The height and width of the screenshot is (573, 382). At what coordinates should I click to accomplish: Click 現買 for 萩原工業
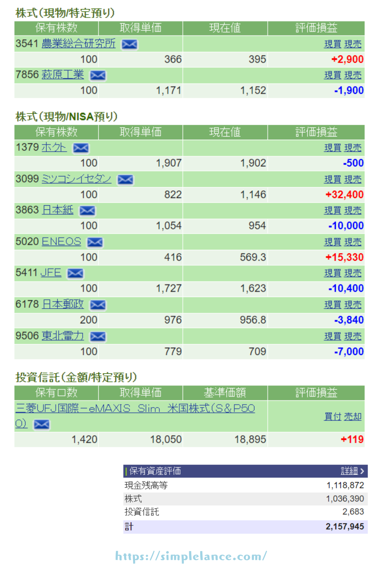click(332, 75)
